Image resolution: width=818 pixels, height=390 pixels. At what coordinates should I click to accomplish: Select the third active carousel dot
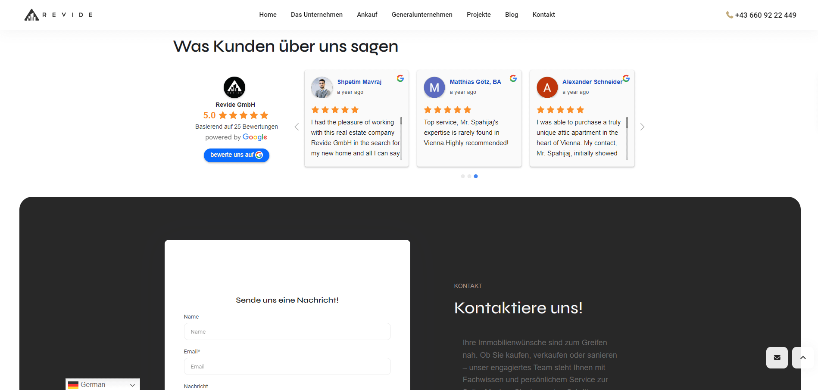(x=476, y=176)
